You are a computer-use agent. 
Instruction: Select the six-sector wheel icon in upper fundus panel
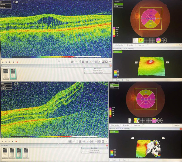click(x=164, y=40)
